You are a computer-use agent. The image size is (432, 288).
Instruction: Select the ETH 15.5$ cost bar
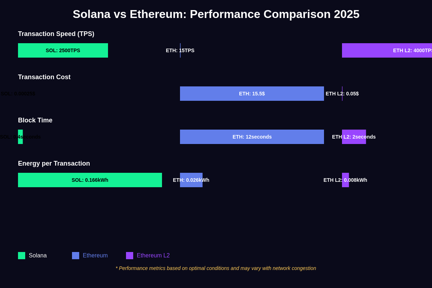coord(252,94)
